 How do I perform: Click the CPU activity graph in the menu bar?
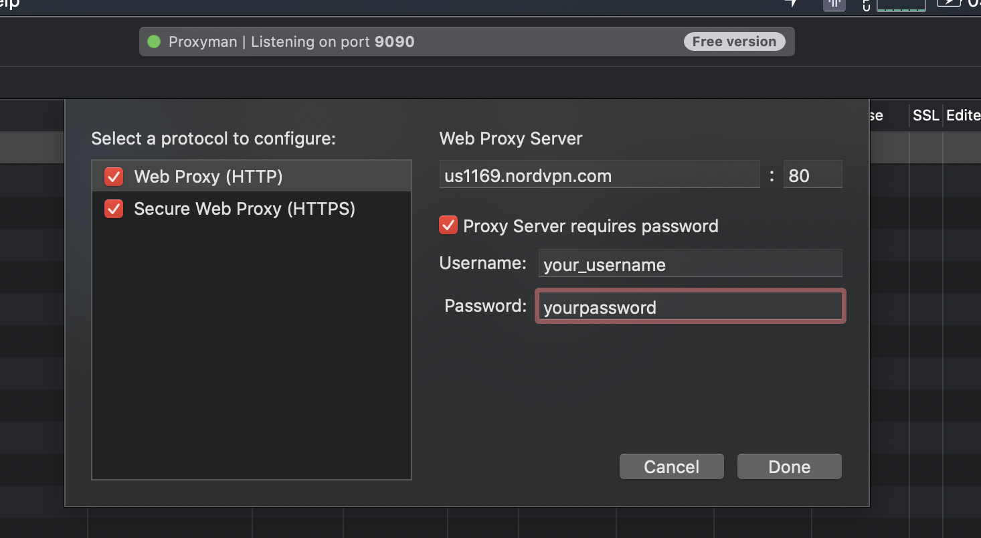901,5
